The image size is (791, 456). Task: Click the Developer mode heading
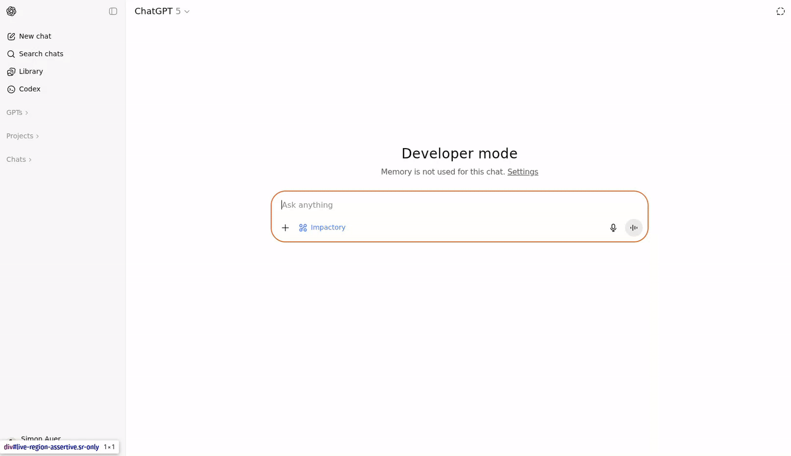(x=459, y=153)
